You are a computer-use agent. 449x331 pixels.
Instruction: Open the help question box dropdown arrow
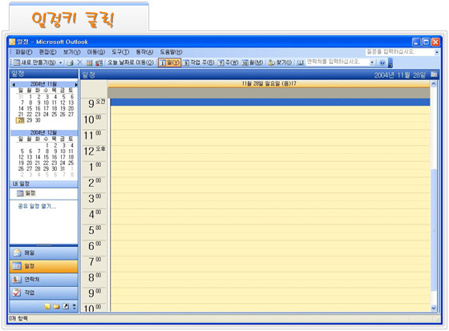click(437, 52)
